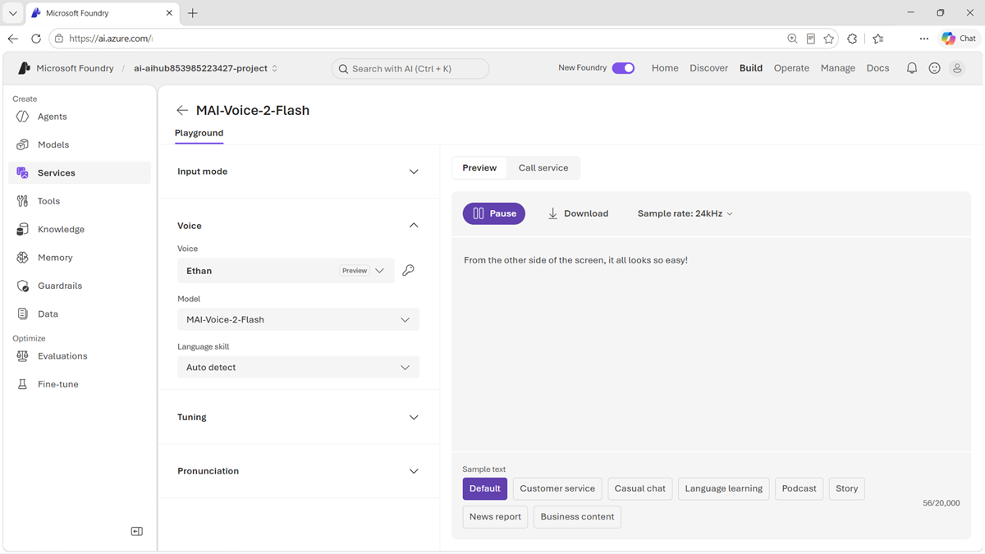Open Copilot Chat in the browser

tap(959, 39)
